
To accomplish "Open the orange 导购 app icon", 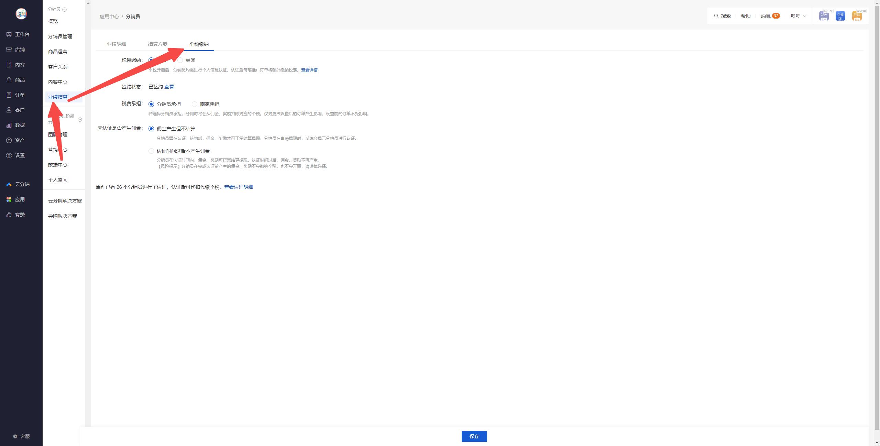I will point(857,16).
